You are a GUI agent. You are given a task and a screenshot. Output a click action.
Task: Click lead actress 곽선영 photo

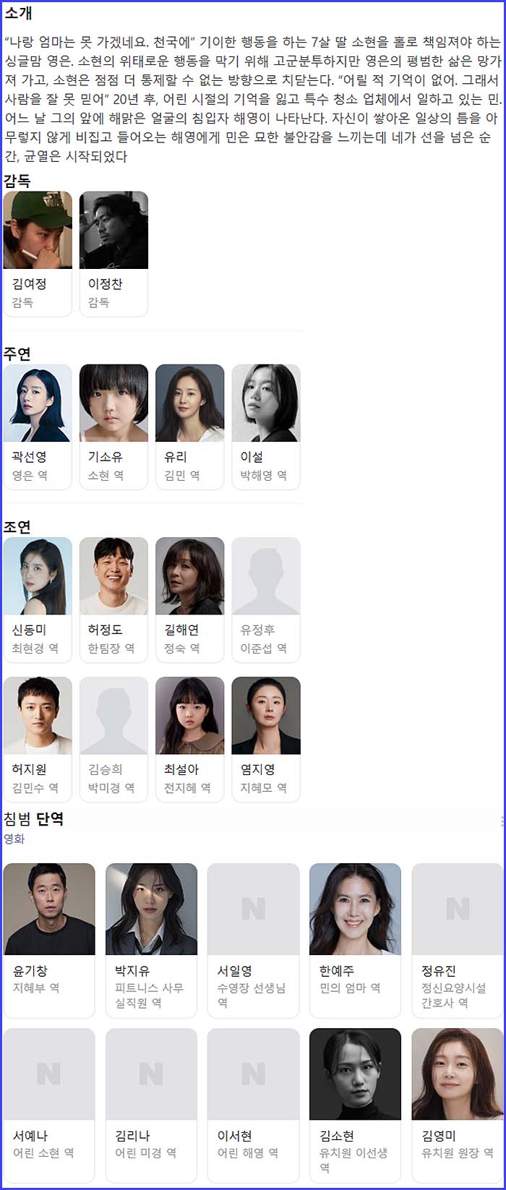coord(38,403)
